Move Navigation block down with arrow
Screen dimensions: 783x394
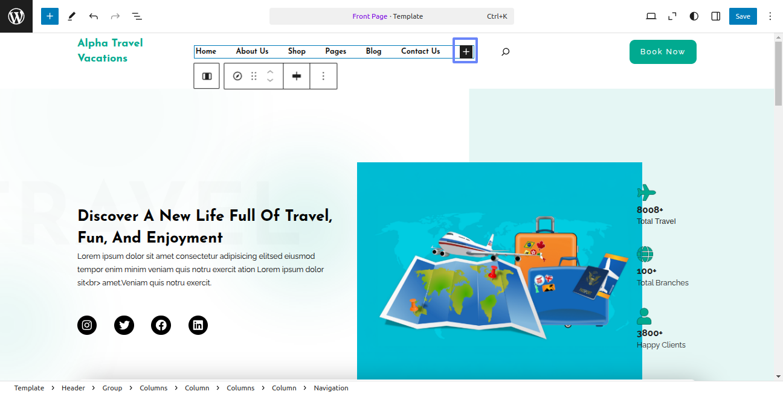pyautogui.click(x=270, y=80)
